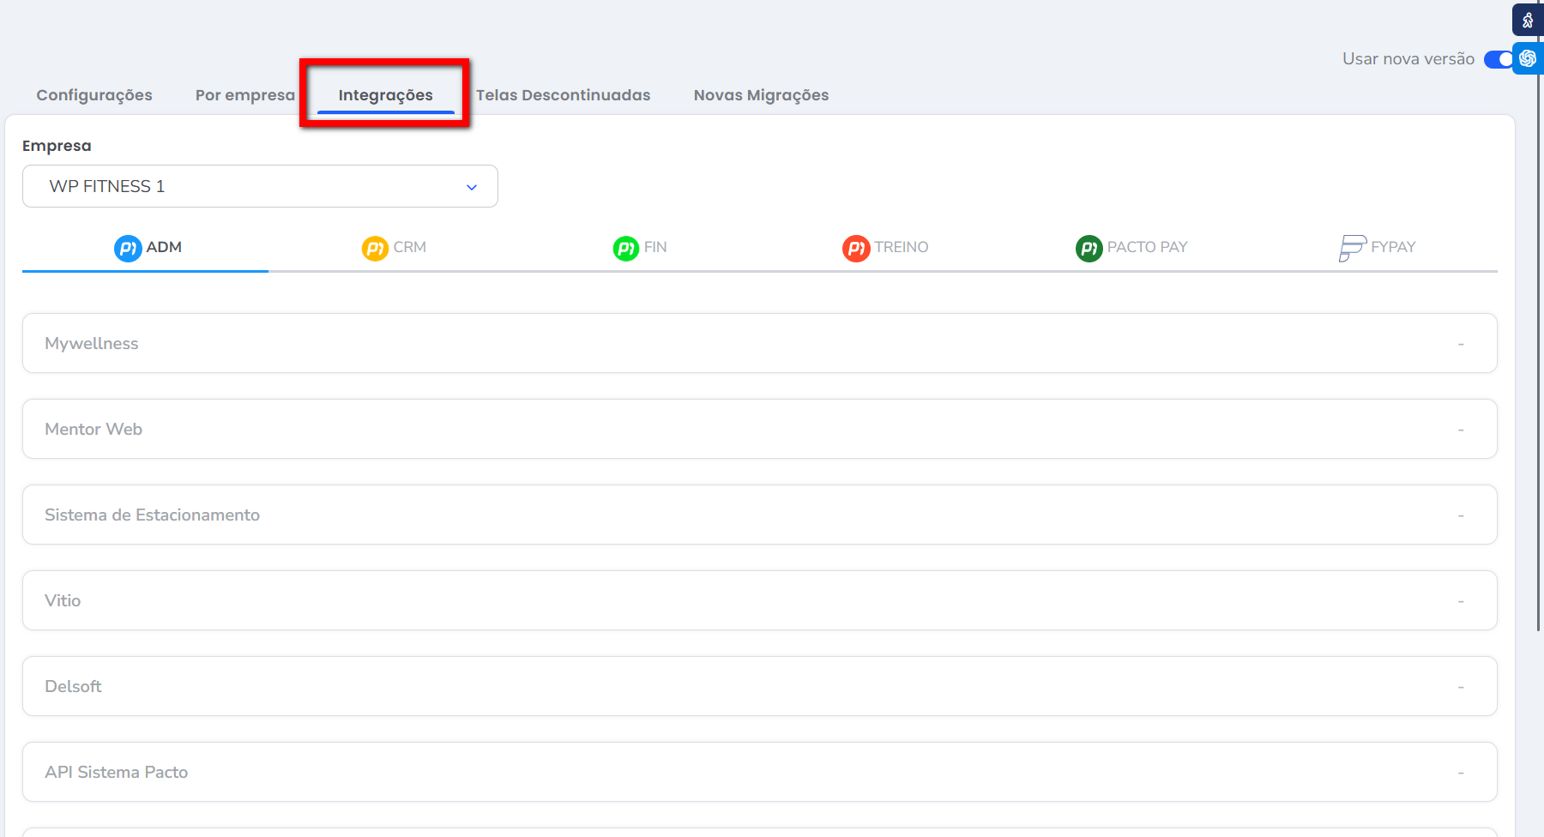This screenshot has height=837, width=1544.
Task: Go to the Novas Migrações tab
Action: click(761, 95)
